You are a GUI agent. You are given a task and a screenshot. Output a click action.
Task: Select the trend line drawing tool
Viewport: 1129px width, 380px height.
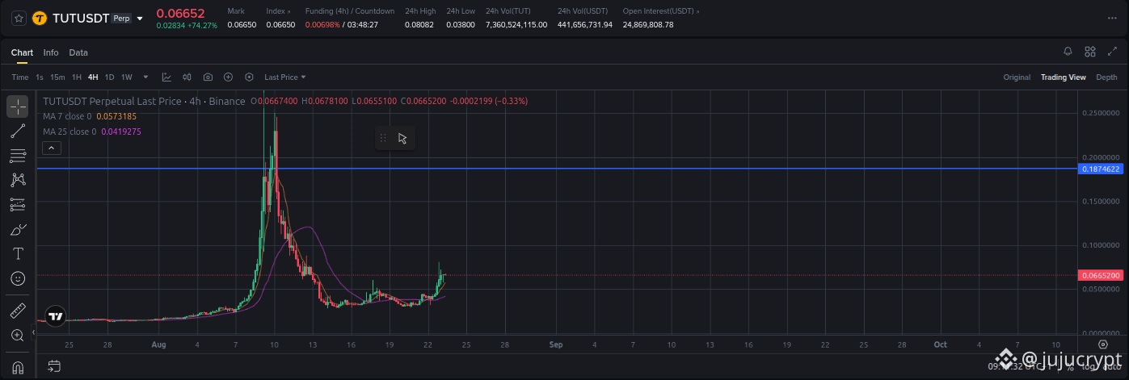click(x=18, y=131)
